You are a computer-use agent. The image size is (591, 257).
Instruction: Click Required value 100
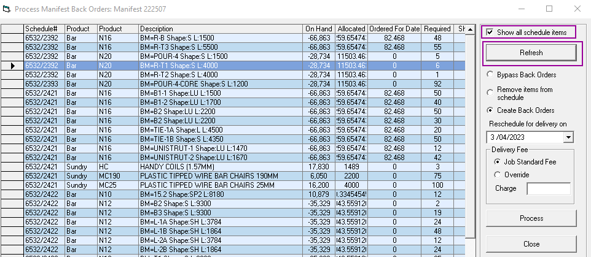click(437, 185)
